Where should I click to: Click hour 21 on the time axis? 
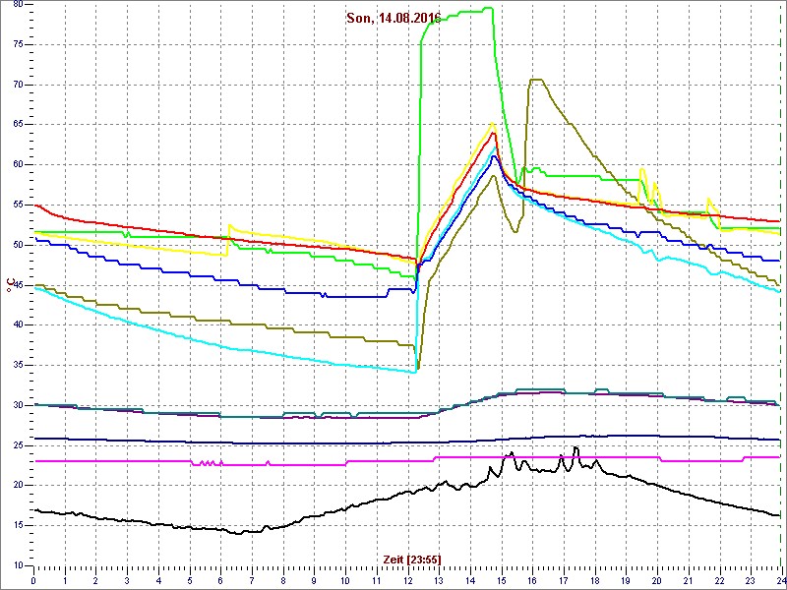pyautogui.click(x=689, y=580)
